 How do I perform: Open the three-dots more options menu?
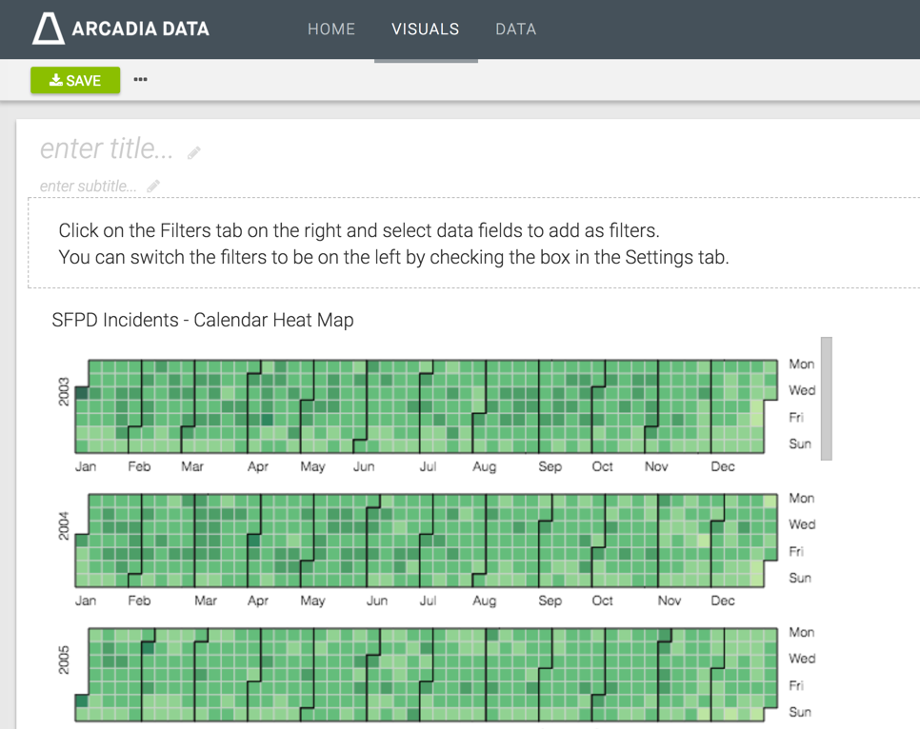(x=141, y=80)
